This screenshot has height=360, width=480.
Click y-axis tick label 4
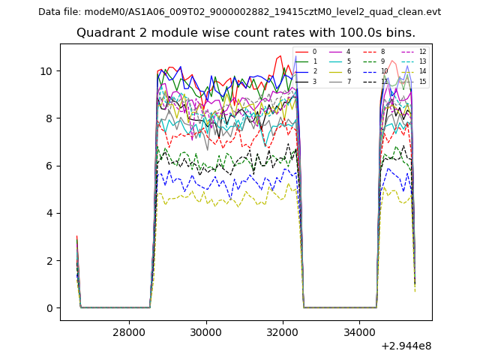49,213
